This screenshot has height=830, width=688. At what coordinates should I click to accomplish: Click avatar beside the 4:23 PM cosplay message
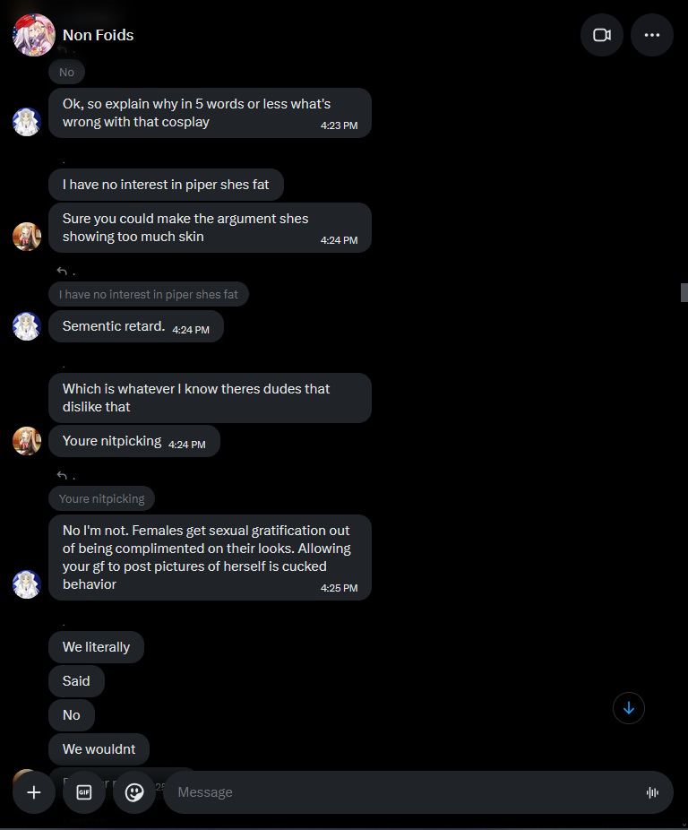click(x=27, y=122)
